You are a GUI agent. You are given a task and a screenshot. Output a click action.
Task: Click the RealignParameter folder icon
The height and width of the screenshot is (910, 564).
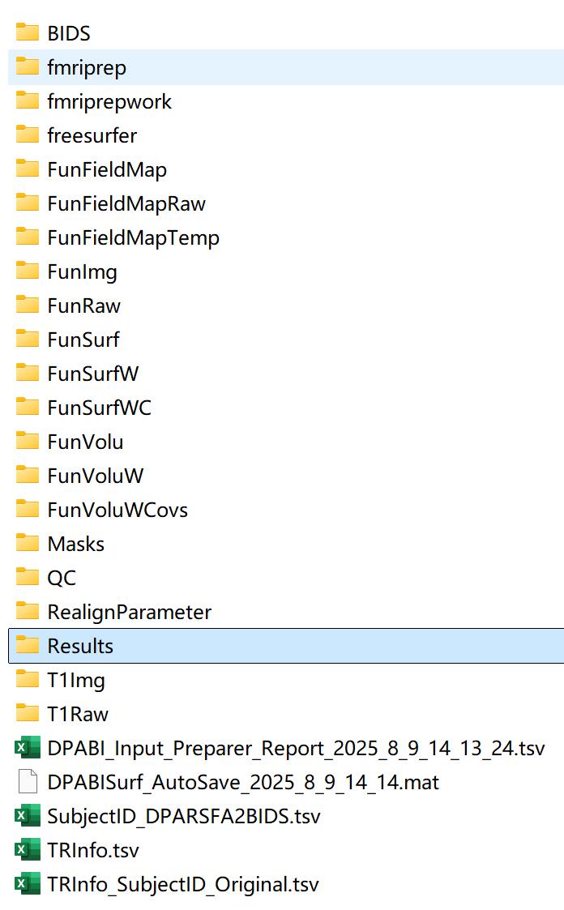pos(28,611)
